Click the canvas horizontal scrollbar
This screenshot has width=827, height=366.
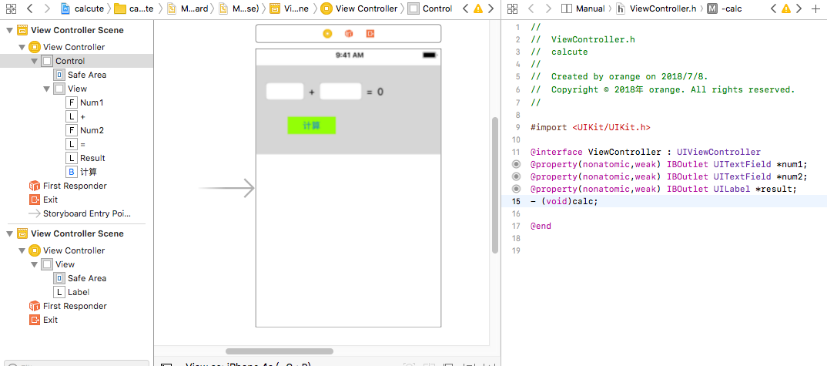click(280, 351)
